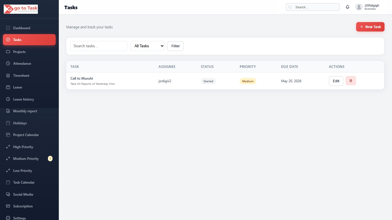Click the Take All Reports description text
Image resolution: width=392 pixels, height=220 pixels.
coord(92,84)
